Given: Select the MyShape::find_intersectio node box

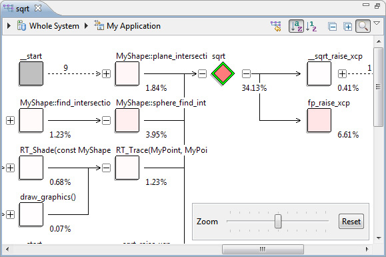Looking at the screenshot, I should pyautogui.click(x=31, y=120).
